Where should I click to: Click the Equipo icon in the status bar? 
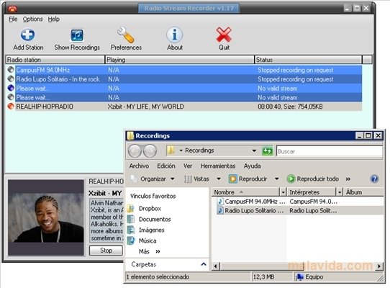pyautogui.click(x=300, y=276)
